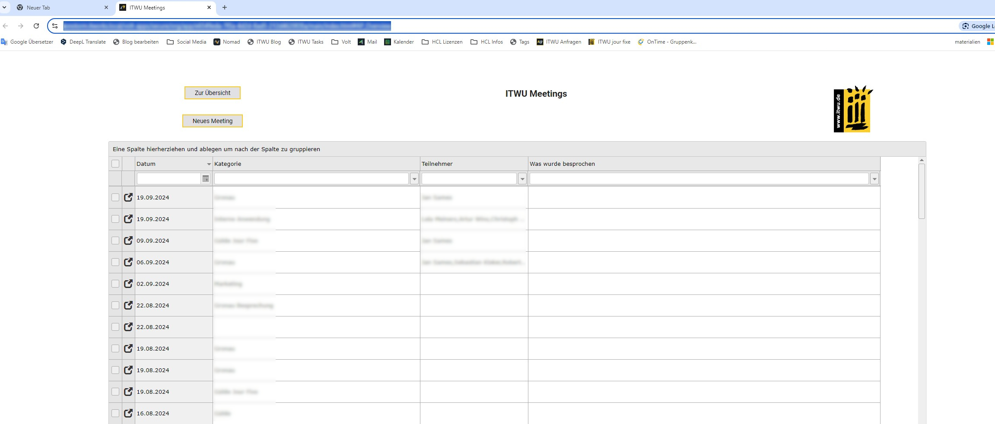
Task: Toggle the select-all checkbox in table header
Action: tap(115, 164)
